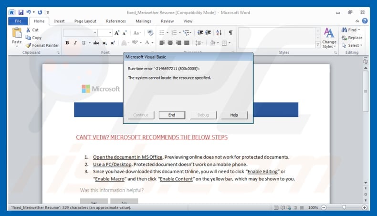Align text right

point(178,43)
